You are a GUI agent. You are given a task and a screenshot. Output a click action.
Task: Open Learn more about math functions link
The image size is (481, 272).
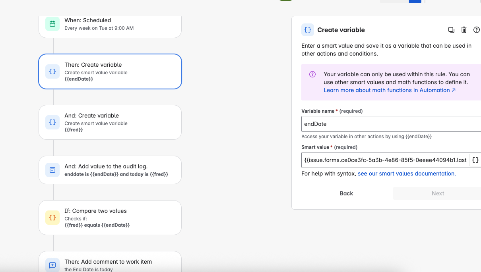click(x=390, y=90)
